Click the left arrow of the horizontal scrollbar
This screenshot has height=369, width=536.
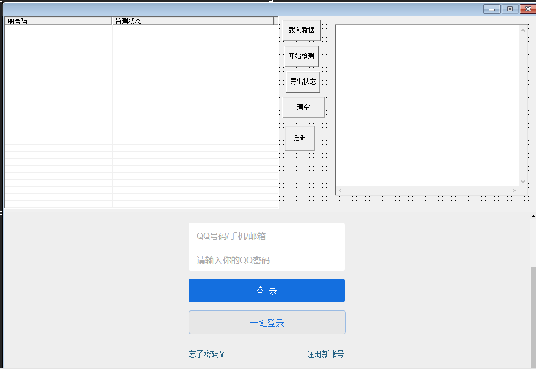tap(340, 190)
